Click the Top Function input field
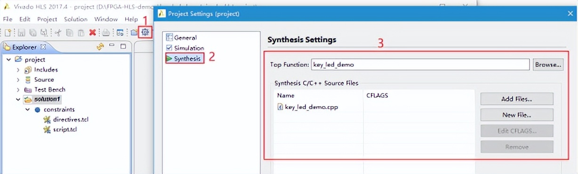Screen dimensions: 578x174 tap(420, 65)
